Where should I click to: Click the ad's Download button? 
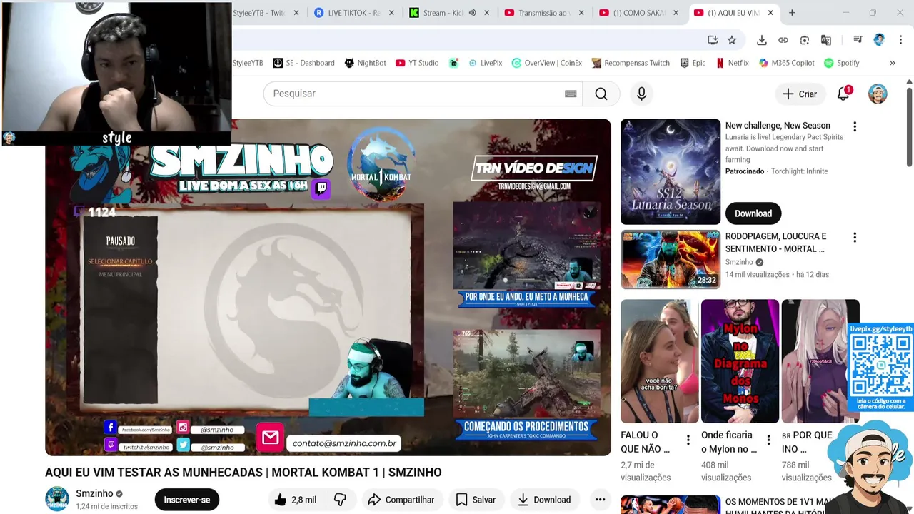[x=753, y=213]
